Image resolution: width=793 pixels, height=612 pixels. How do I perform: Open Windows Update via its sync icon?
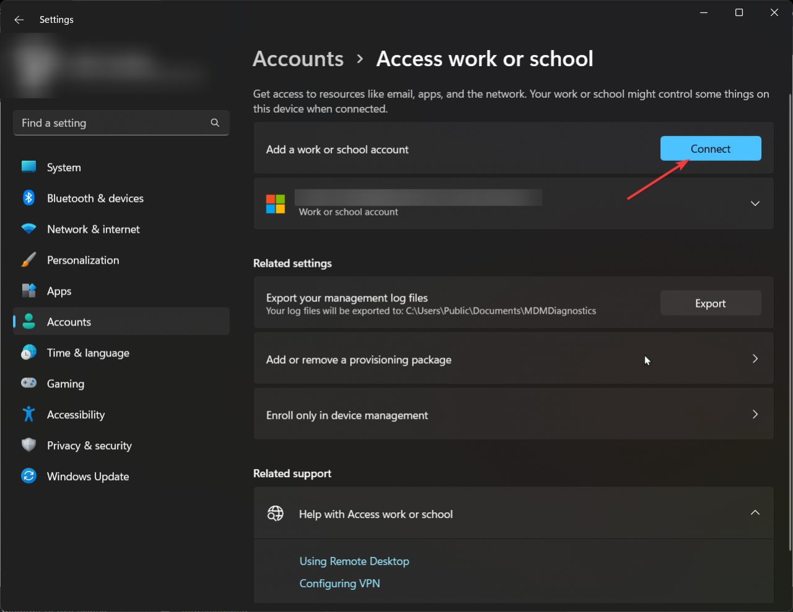[28, 476]
